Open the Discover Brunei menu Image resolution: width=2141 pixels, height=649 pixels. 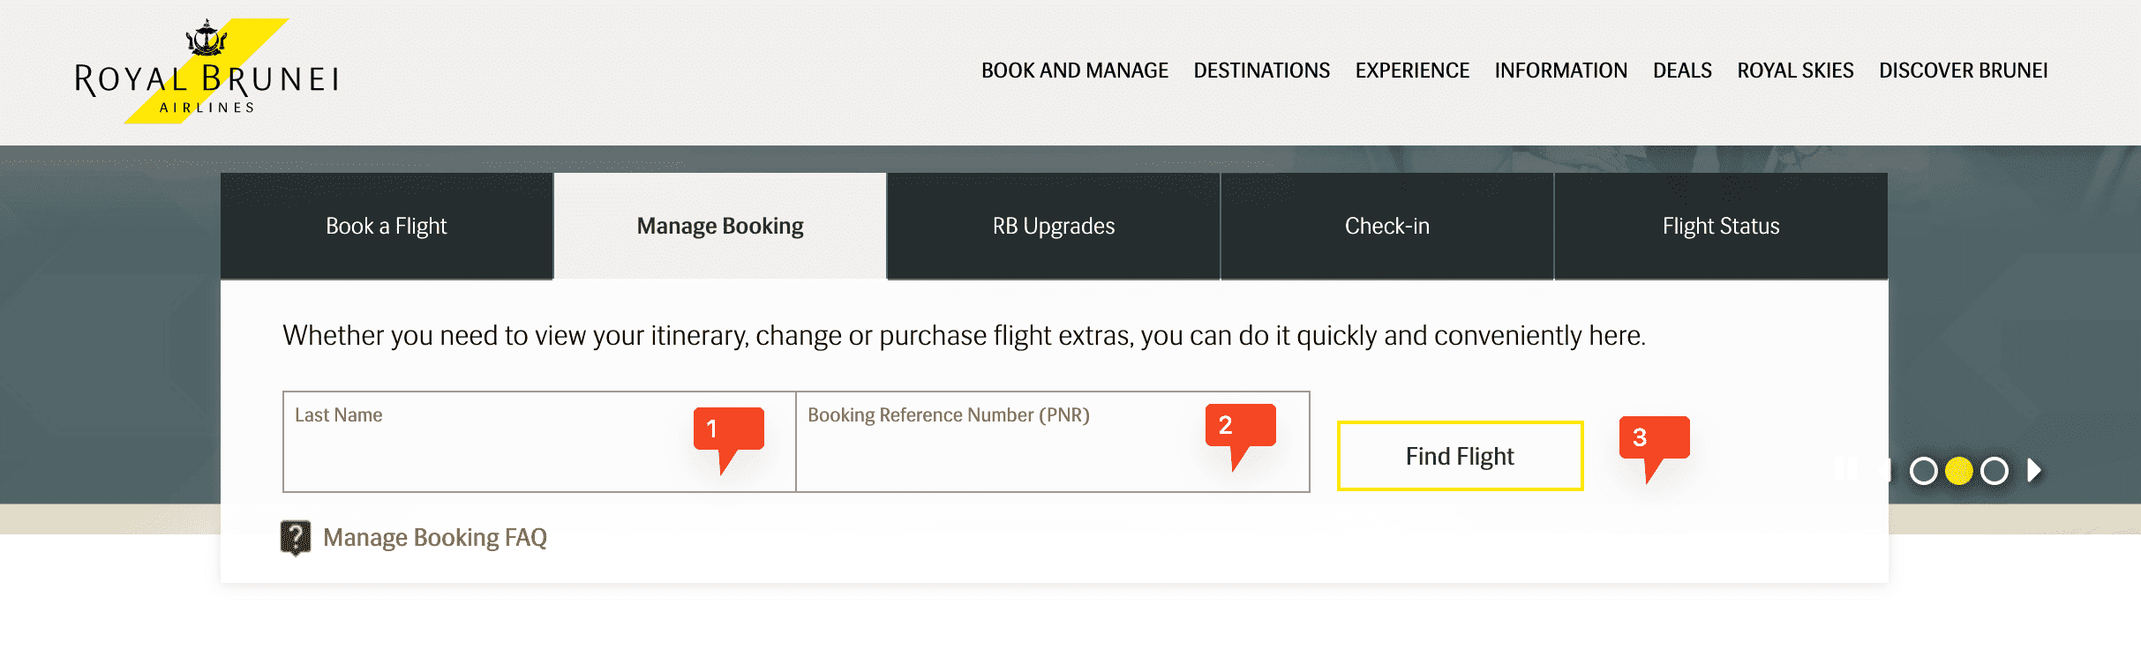tap(1964, 71)
